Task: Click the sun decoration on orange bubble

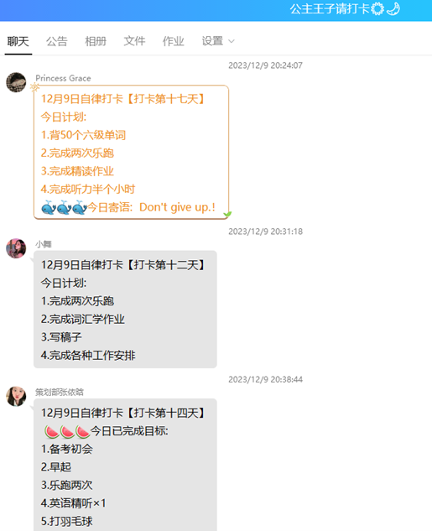Action: point(34,87)
